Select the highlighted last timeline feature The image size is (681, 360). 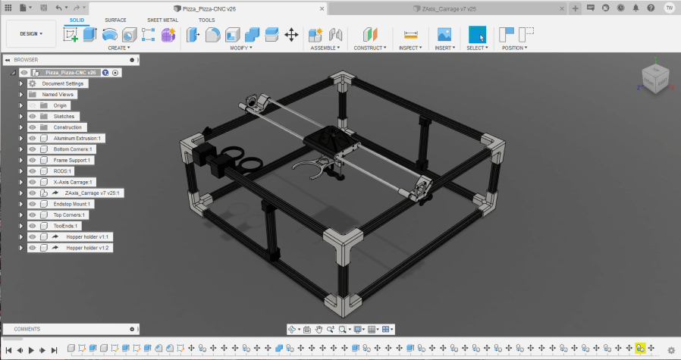tap(641, 348)
